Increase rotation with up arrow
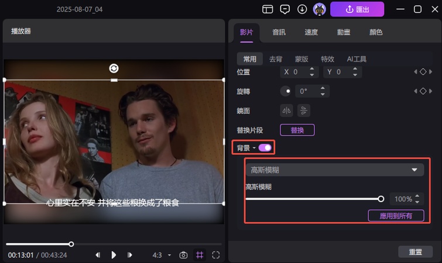The width and height of the screenshot is (442, 263). [x=323, y=88]
